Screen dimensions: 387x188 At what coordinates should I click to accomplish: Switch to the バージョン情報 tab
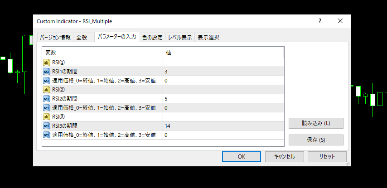tap(54, 38)
